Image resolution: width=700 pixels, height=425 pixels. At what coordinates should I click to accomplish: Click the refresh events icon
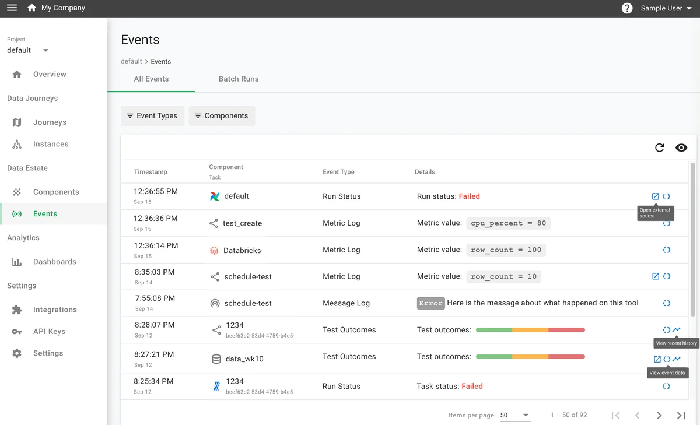pyautogui.click(x=659, y=147)
